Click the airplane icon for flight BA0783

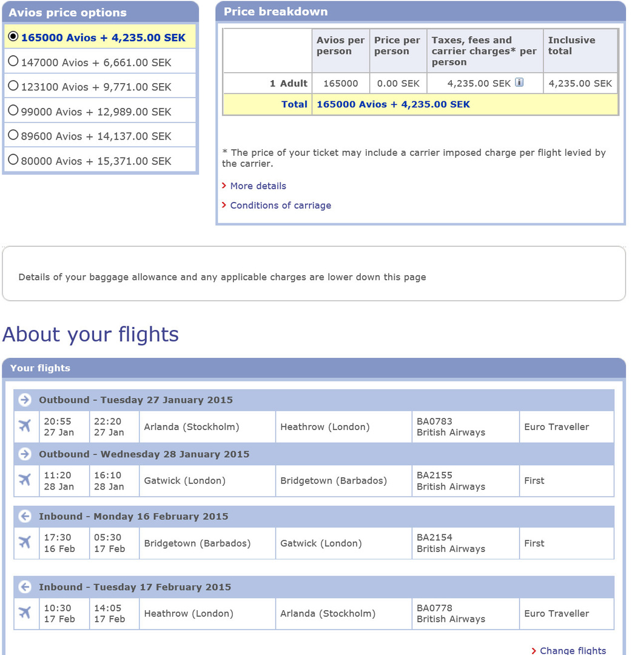(25, 426)
